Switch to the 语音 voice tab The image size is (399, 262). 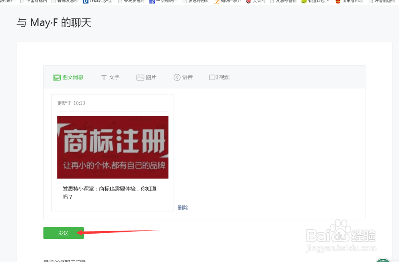pos(183,77)
